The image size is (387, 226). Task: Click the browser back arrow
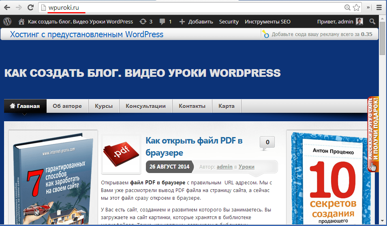coord(7,7)
